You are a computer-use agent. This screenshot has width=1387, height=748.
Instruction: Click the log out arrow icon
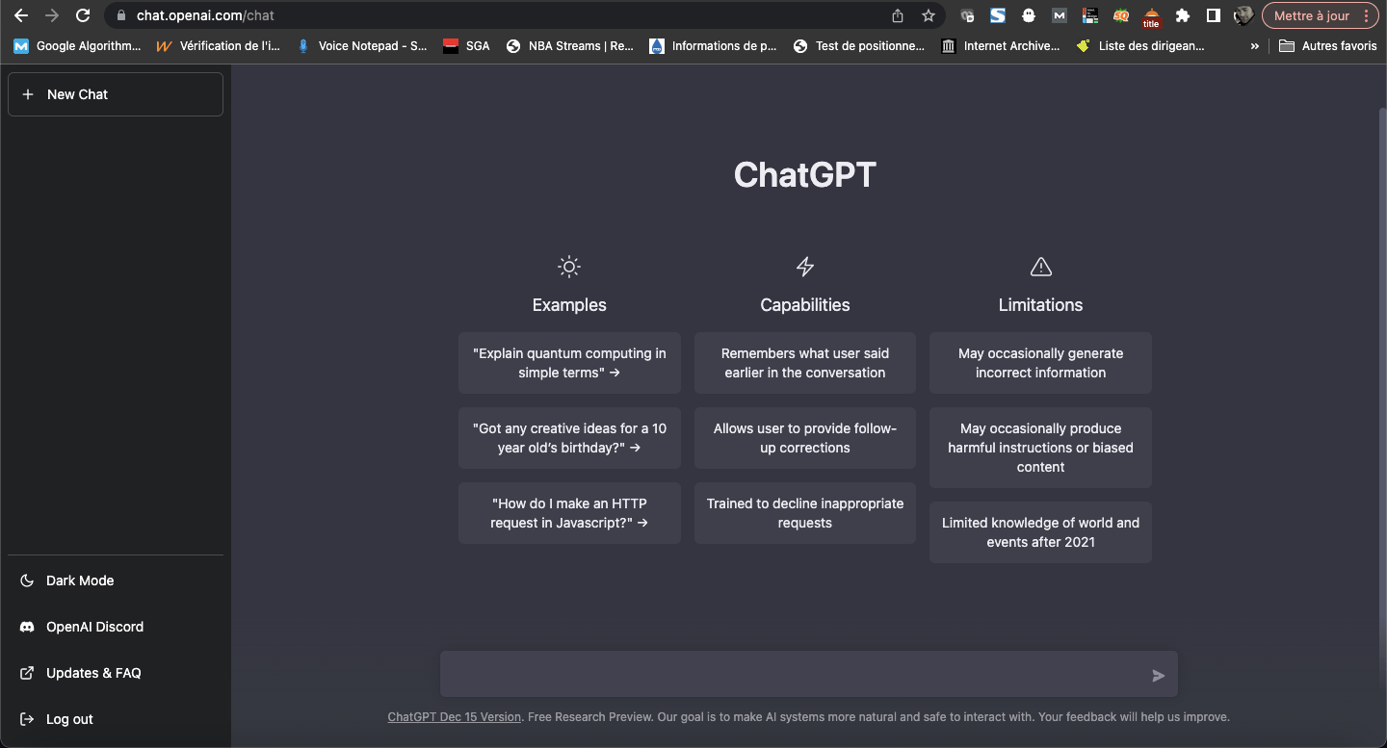pyautogui.click(x=27, y=719)
